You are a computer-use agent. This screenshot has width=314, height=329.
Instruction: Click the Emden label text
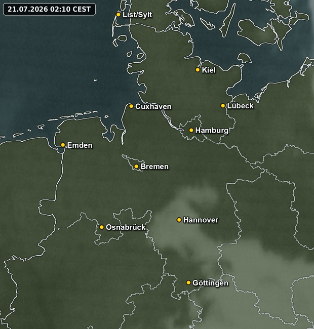point(80,145)
